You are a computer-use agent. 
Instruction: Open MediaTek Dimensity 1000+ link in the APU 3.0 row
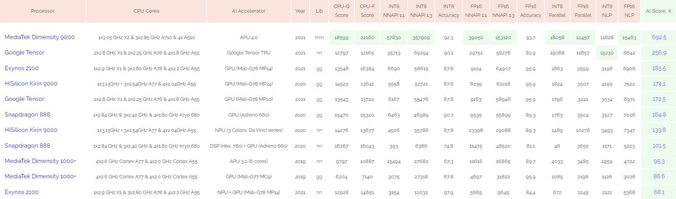point(40,161)
